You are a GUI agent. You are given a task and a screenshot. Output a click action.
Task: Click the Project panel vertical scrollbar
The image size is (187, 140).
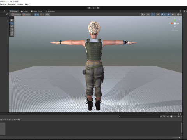pos(181,128)
